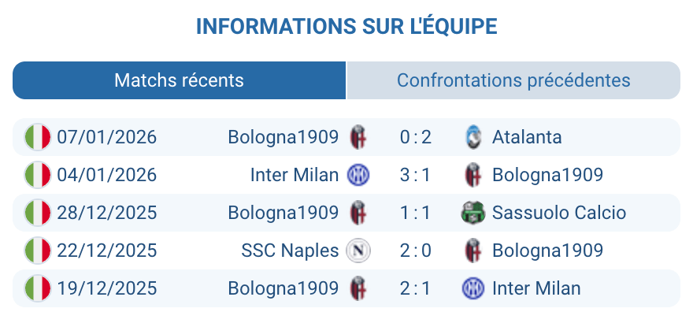Viewport: 693px width, 323px height.
Task: Open the Atalanta team link
Action: pyautogui.click(x=527, y=137)
